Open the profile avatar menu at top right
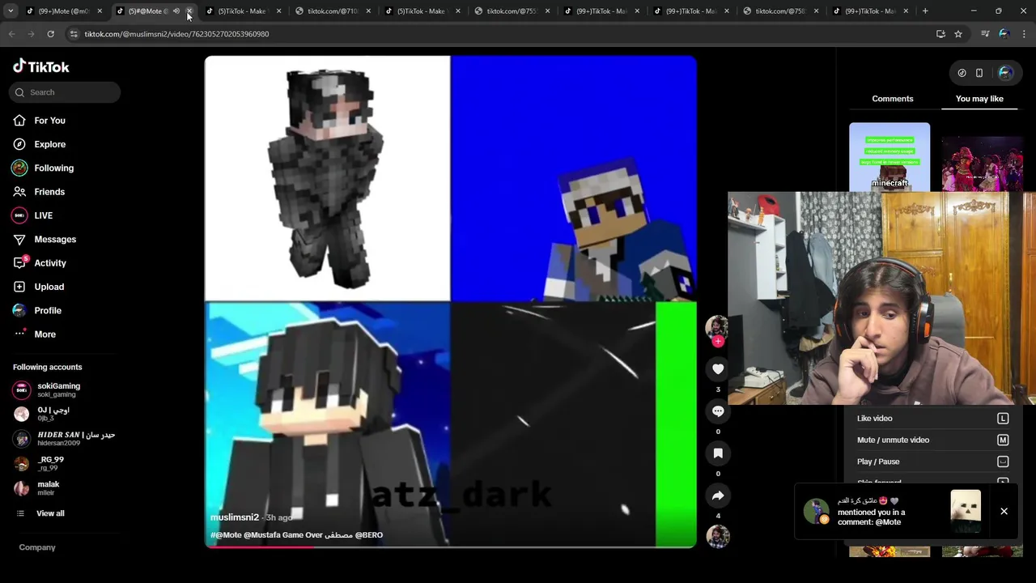Image resolution: width=1036 pixels, height=583 pixels. [x=1005, y=73]
